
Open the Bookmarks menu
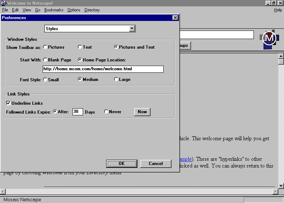coord(54,10)
